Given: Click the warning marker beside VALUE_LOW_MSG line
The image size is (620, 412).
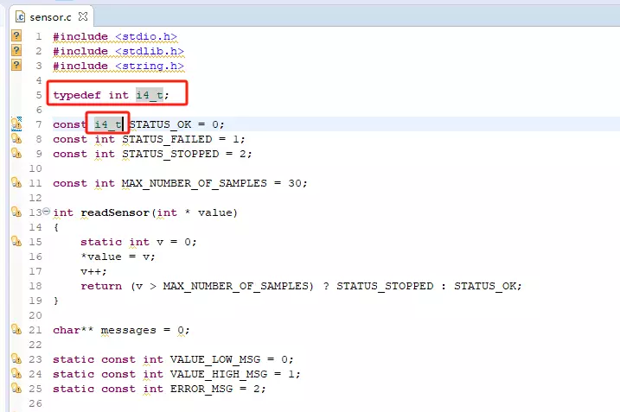Looking at the screenshot, I should pyautogui.click(x=16, y=359).
